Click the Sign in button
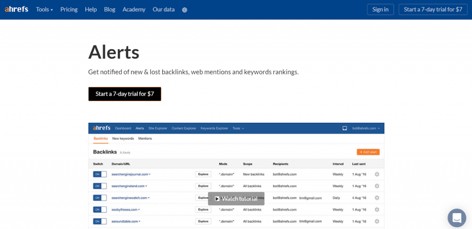This screenshot has height=229, width=472. 380,9
